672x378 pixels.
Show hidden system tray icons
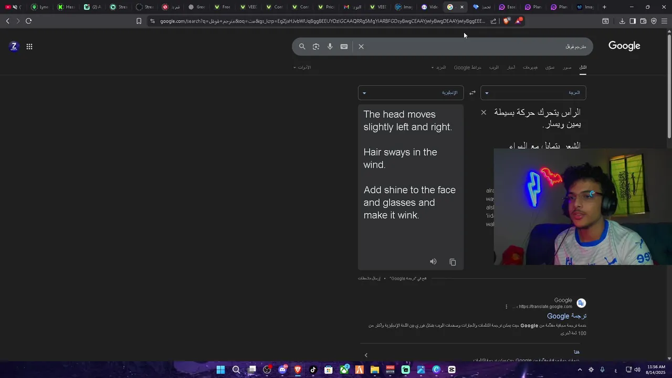click(x=580, y=370)
